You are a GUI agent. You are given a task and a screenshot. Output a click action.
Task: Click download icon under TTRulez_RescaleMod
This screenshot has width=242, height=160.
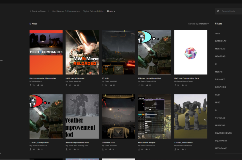[x=175, y=149]
